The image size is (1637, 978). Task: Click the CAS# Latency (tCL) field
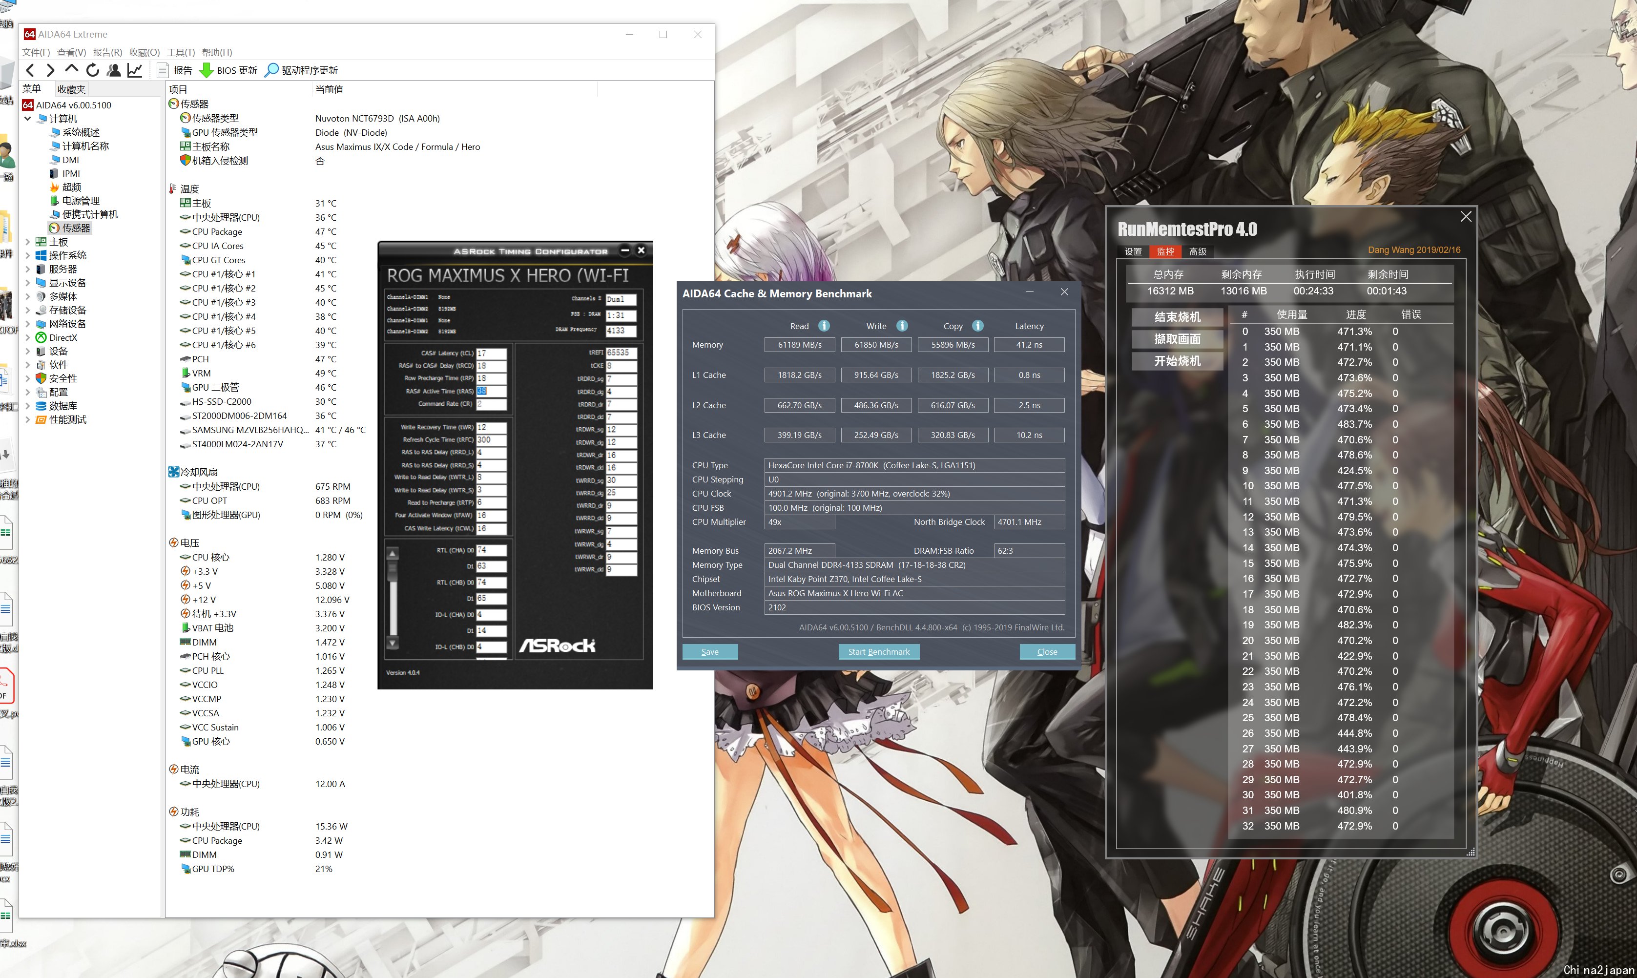coord(491,353)
